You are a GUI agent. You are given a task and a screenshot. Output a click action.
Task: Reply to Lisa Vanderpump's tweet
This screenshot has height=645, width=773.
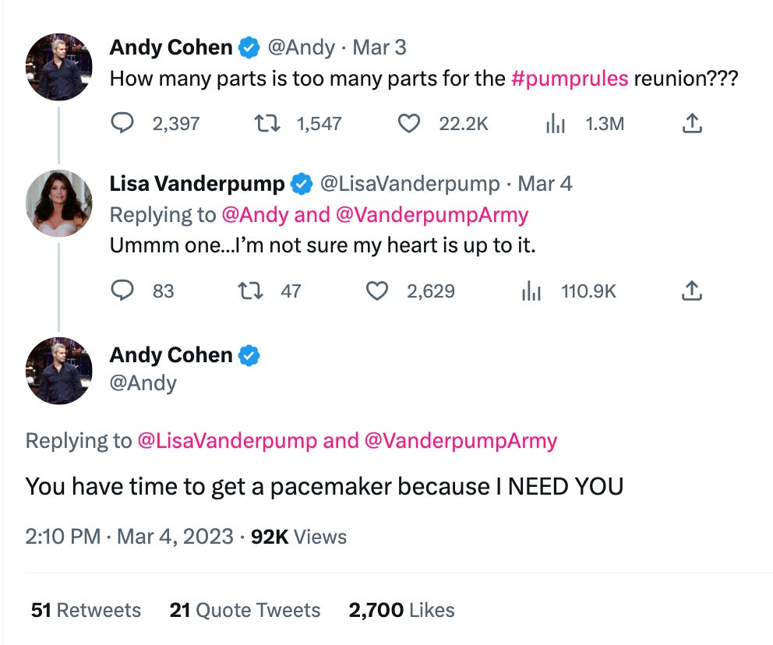pos(122,291)
